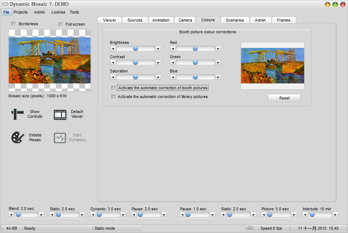Open the Projects menu

coord(20,12)
